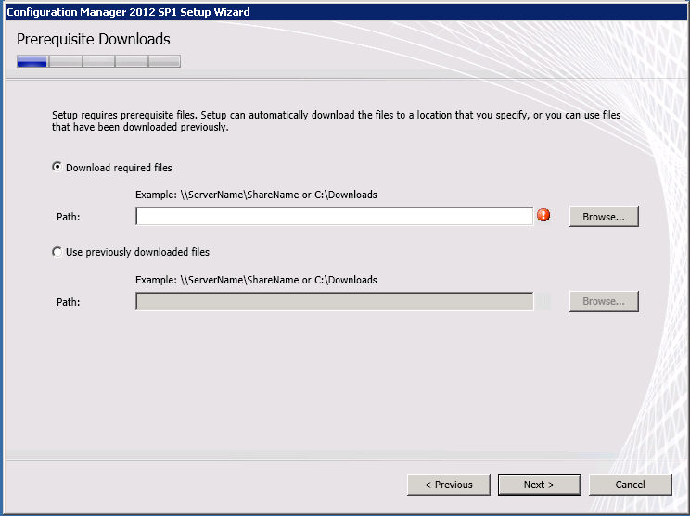Image resolution: width=690 pixels, height=516 pixels.
Task: Click the red error icon beside Path
Action: 543,215
